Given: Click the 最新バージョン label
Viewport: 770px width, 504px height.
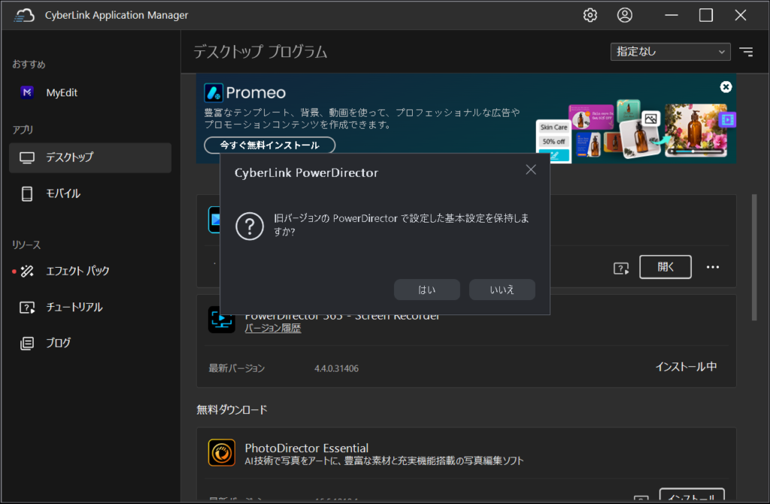Looking at the screenshot, I should 237,369.
